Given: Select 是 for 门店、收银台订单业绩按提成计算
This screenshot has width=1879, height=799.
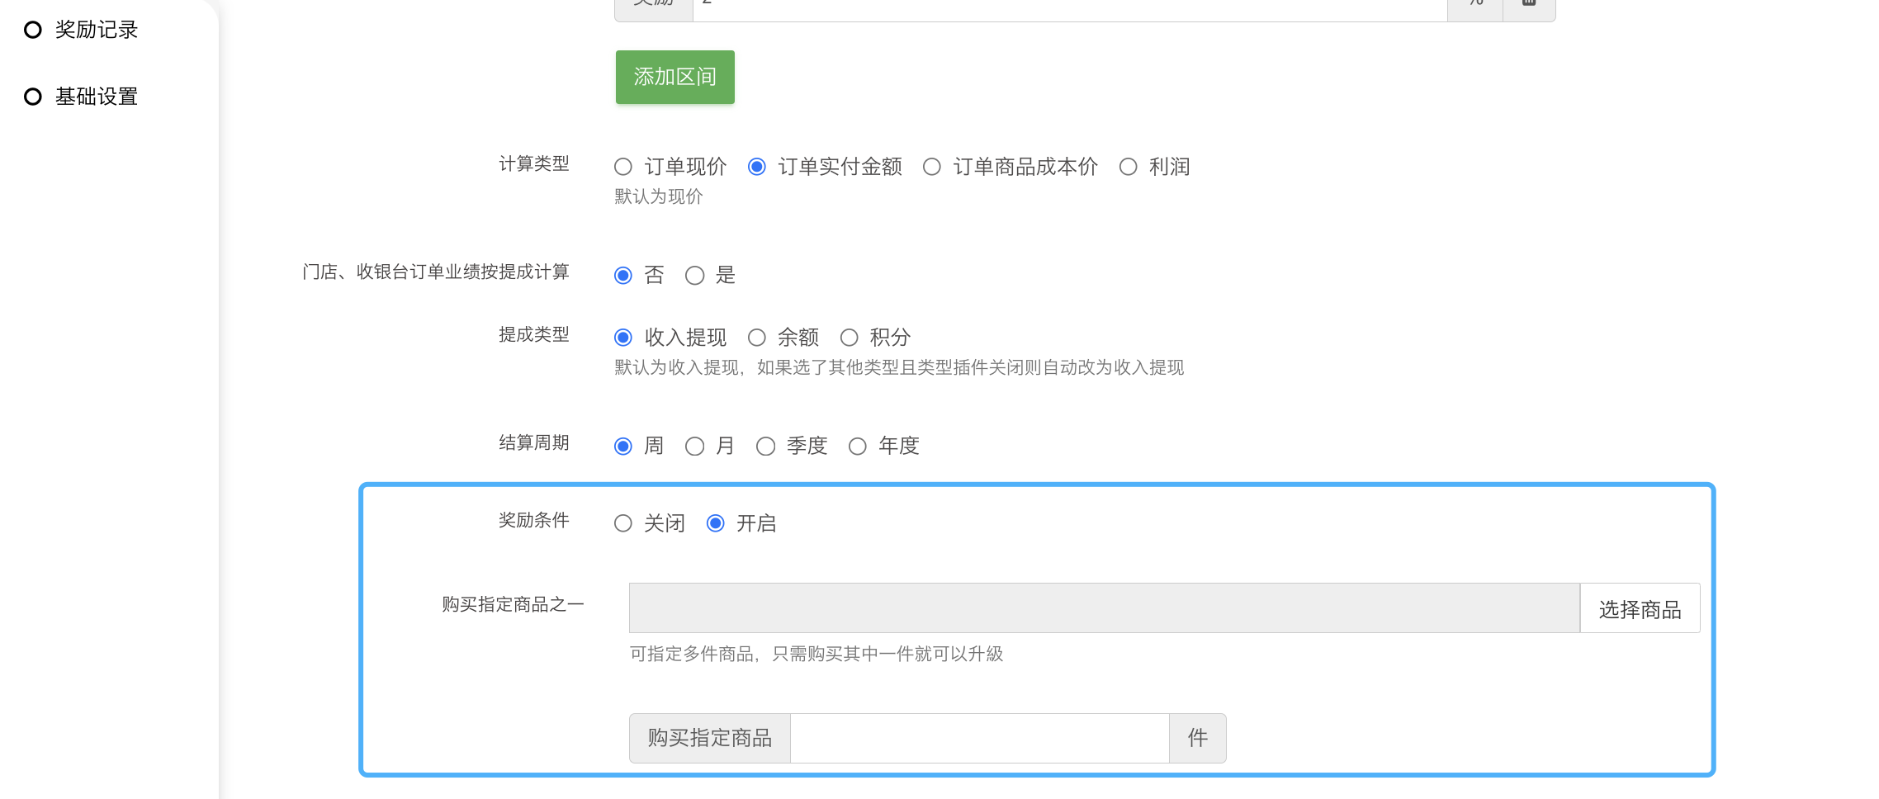Looking at the screenshot, I should [x=694, y=276].
